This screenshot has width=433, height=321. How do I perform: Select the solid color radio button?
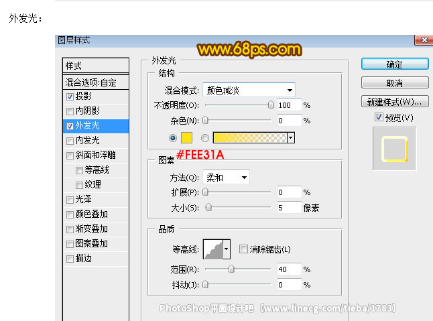[x=173, y=138]
